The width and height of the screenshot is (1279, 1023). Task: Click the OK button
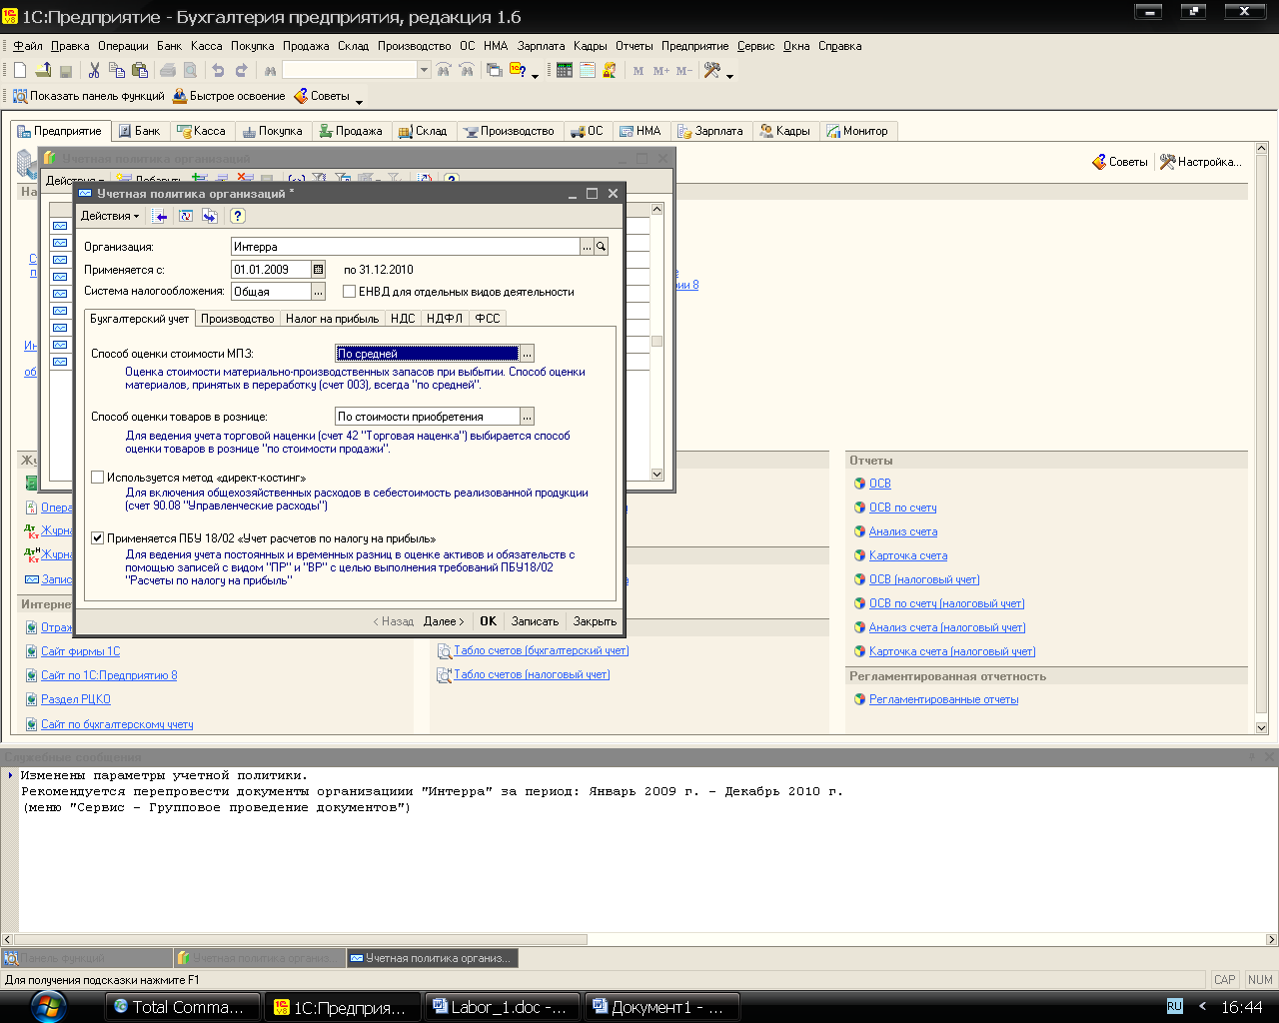488,620
